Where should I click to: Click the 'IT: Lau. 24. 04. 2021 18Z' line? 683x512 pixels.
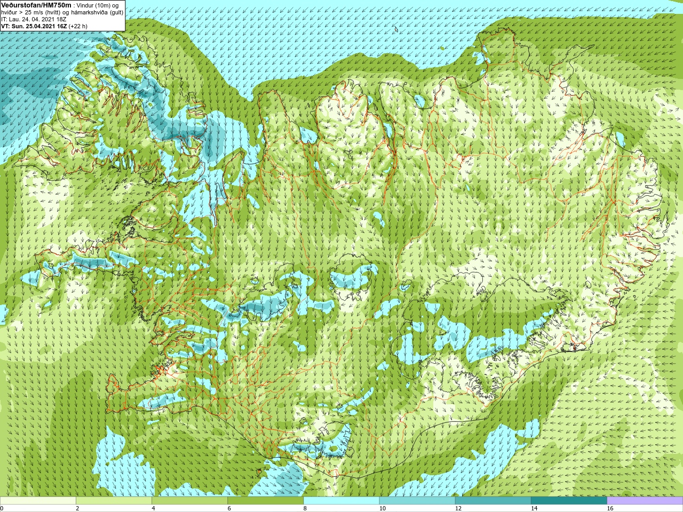click(34, 19)
